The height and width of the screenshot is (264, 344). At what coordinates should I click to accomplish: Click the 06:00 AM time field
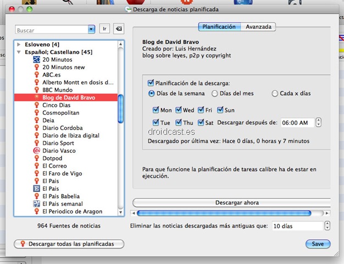[297, 123]
